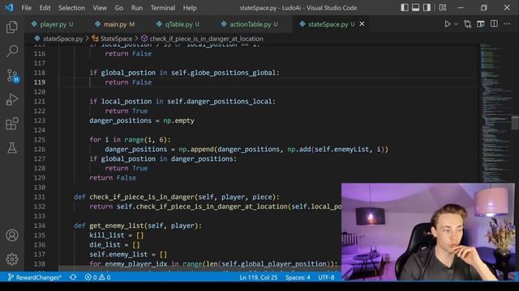Image resolution: width=519 pixels, height=291 pixels.
Task: Click 'die_list = []' on line 136
Action: point(114,245)
